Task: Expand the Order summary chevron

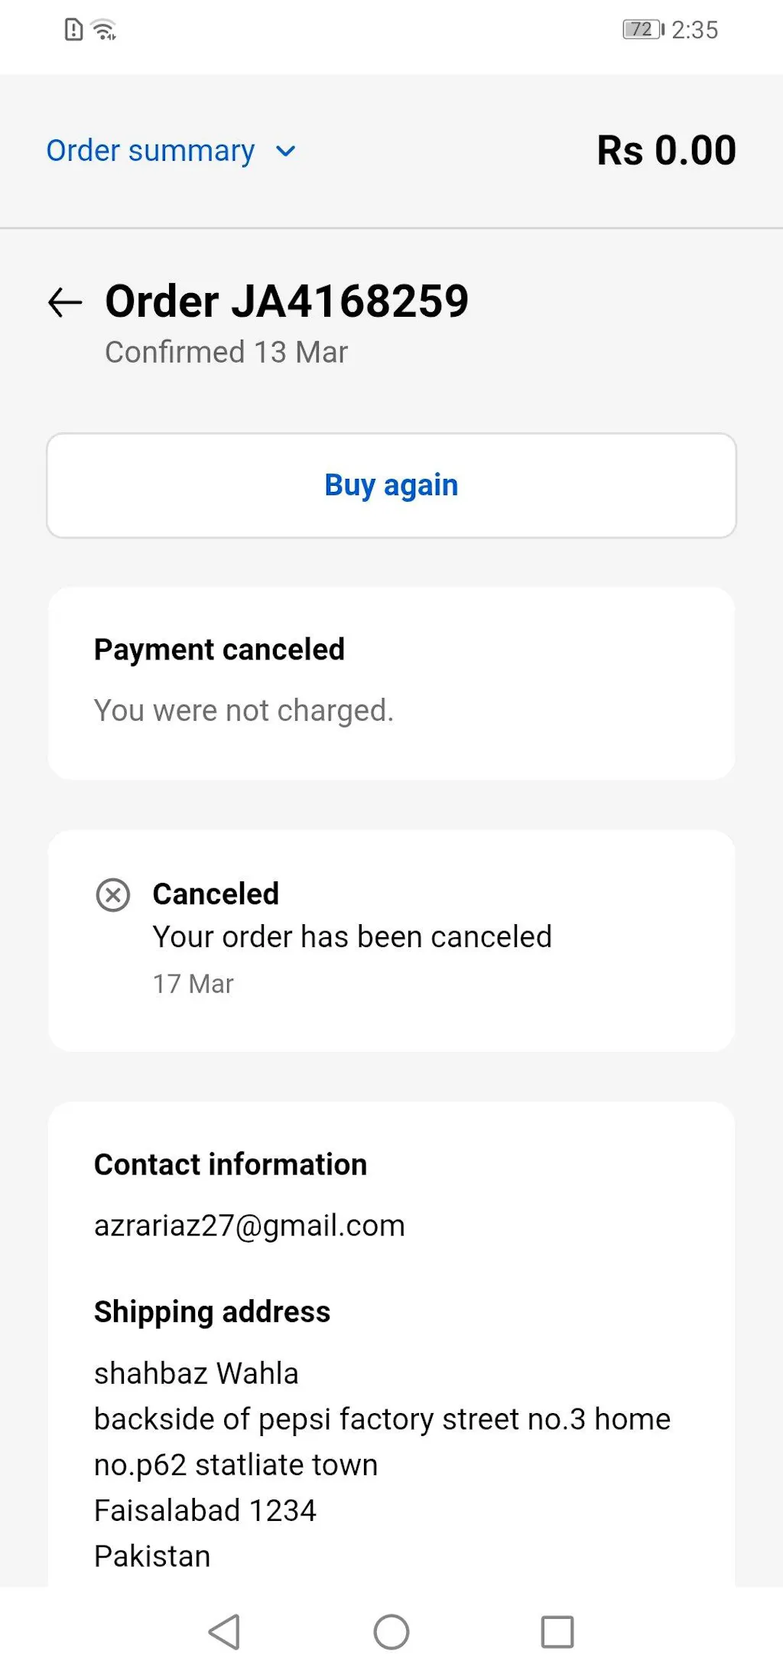Action: [286, 151]
